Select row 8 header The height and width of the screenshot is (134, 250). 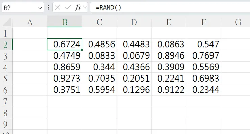tap(6, 113)
